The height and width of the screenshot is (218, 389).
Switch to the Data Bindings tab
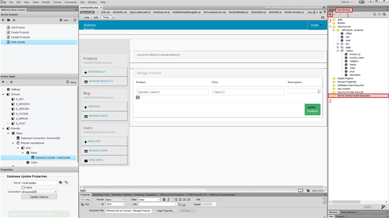344,10
